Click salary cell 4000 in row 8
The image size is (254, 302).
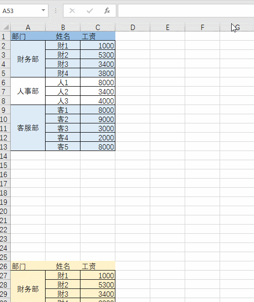click(x=98, y=101)
